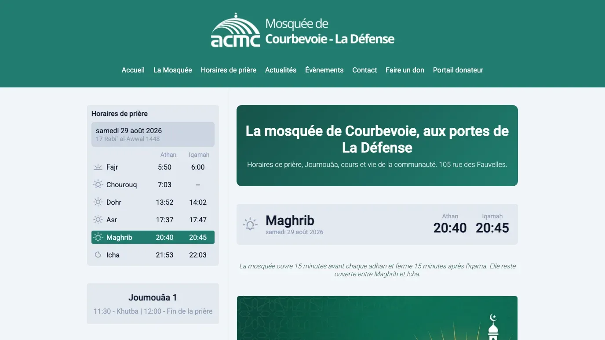Click the date samedi 29 août 2026 in the sidebar
Viewport: 605px width, 340px height.
tap(129, 131)
